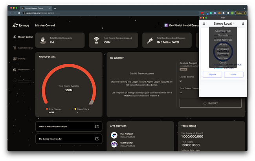Click the app.evmos.org address bar
This screenshot has width=255, height=161.
(110, 13)
